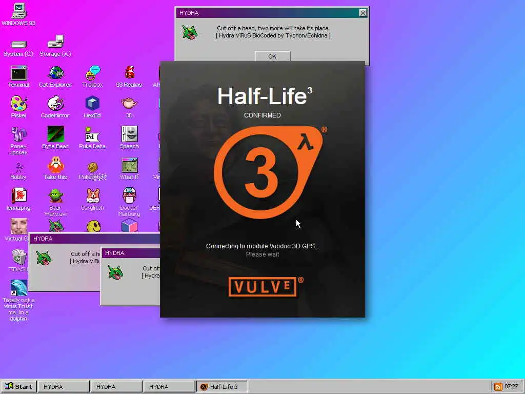Click the CONFIRMED text under Half-Life

(x=262, y=115)
